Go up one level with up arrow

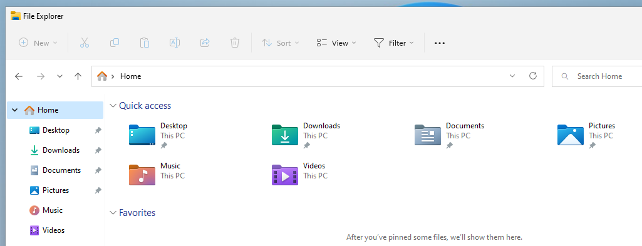point(78,76)
